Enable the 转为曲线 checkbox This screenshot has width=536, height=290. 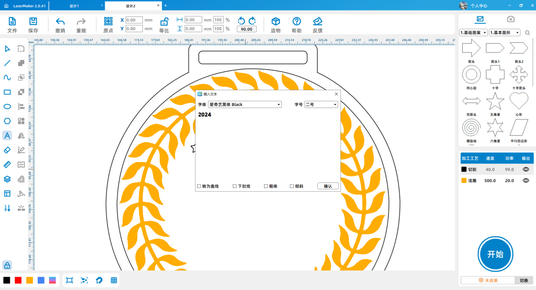pyautogui.click(x=199, y=186)
